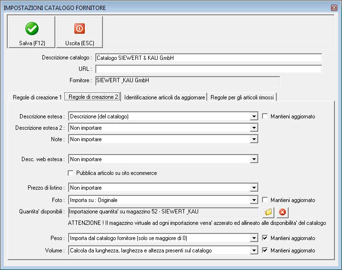Image resolution: width=342 pixels, height=270 pixels.
Task: Open the Prezzo di listino dropdown arrow
Action: click(254, 188)
